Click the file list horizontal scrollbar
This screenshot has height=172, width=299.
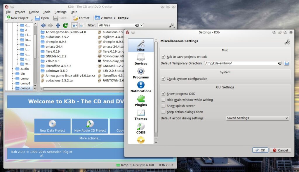click(84, 89)
